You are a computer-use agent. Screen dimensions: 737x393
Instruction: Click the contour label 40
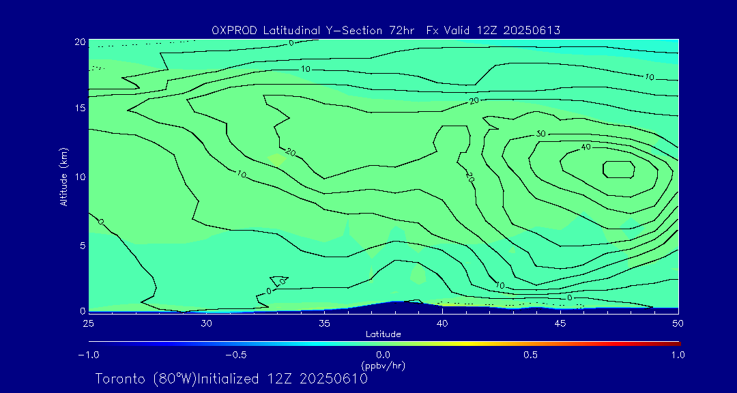click(x=586, y=147)
